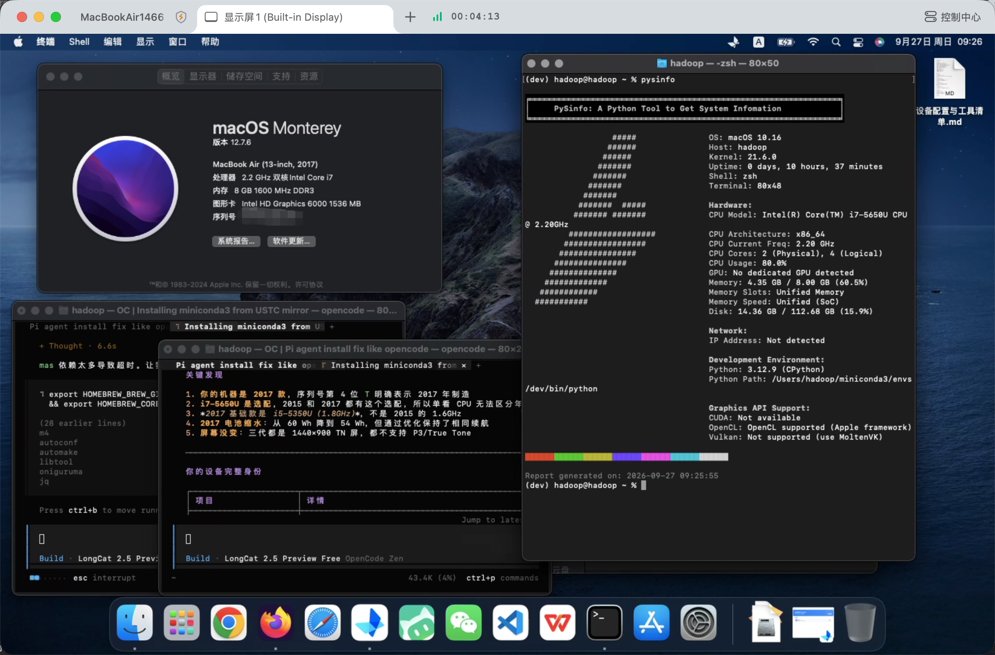Click the red block in the pysinfo color bar

pyautogui.click(x=539, y=456)
